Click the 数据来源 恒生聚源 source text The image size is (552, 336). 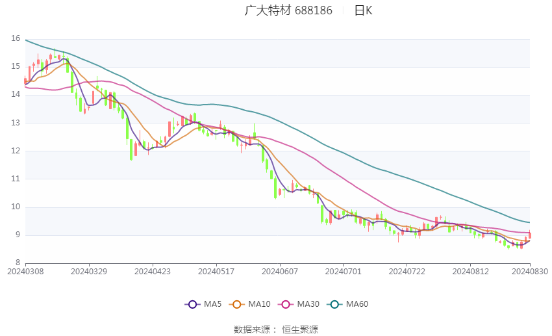(276, 330)
